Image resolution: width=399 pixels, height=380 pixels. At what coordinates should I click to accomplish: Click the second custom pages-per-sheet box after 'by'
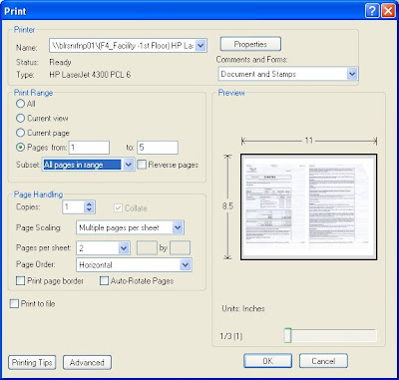click(x=180, y=248)
